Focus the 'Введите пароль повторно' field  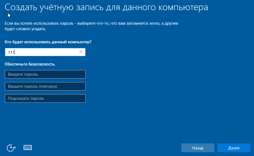(45, 86)
